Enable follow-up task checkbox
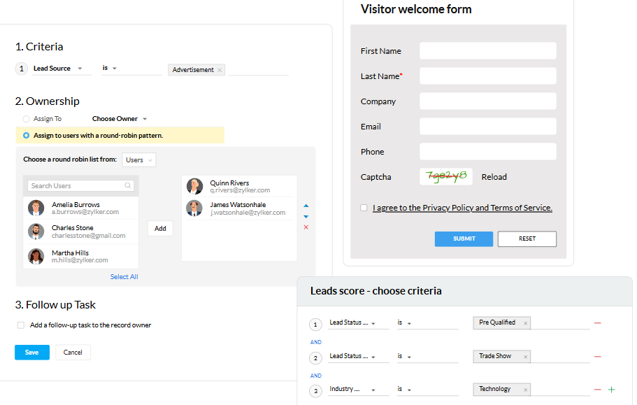The image size is (637, 405). 21,325
